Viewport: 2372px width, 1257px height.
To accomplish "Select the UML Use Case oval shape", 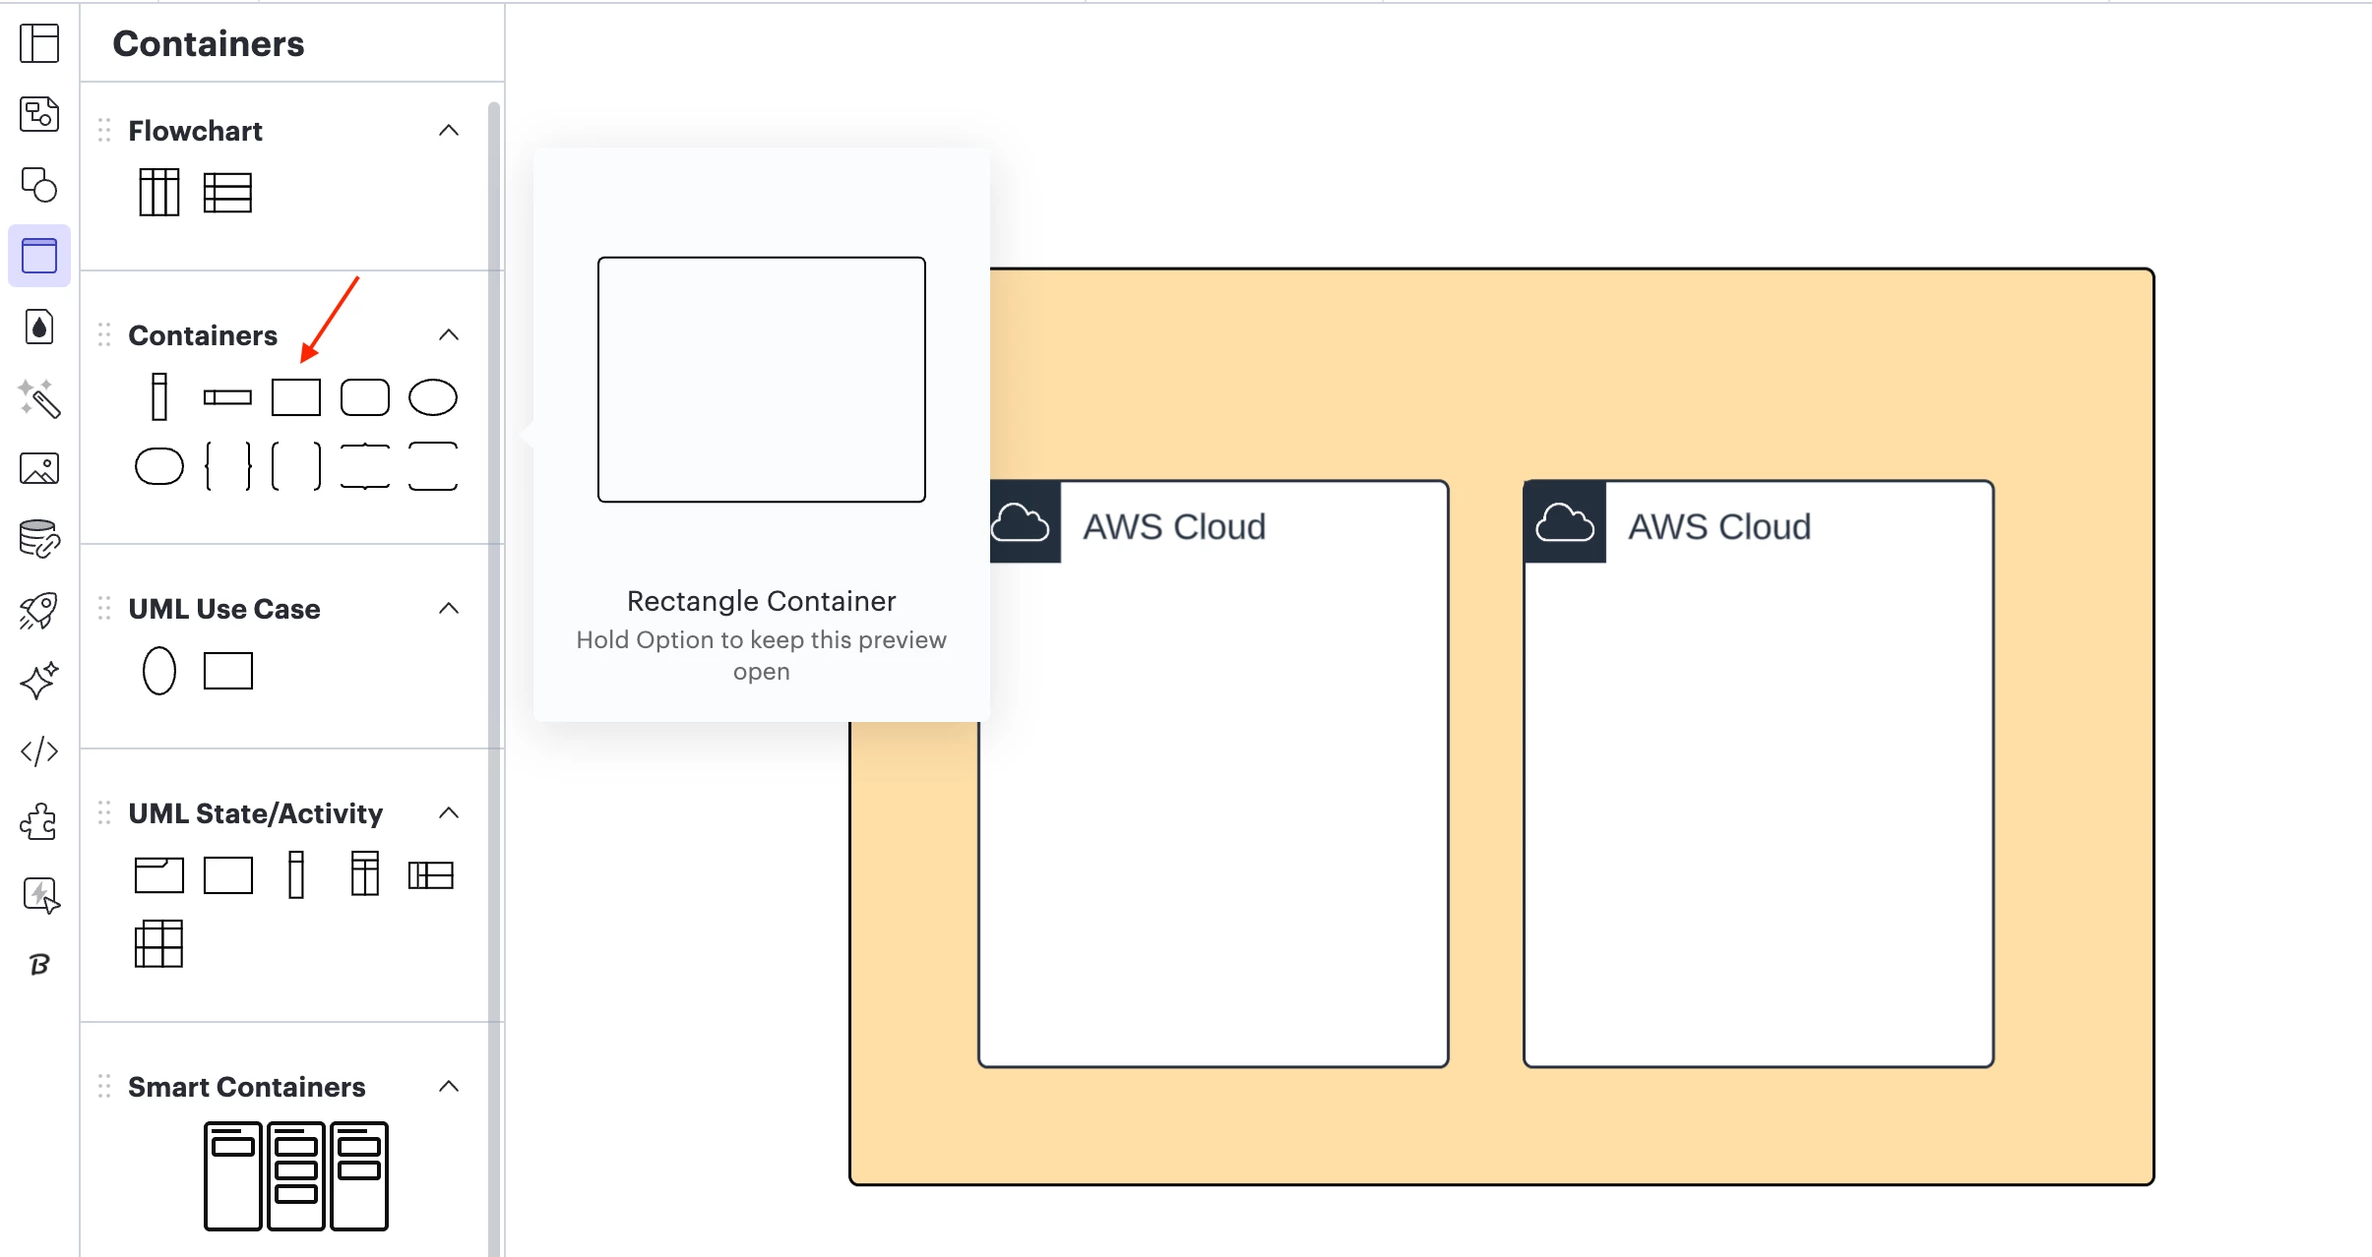I will tap(158, 671).
